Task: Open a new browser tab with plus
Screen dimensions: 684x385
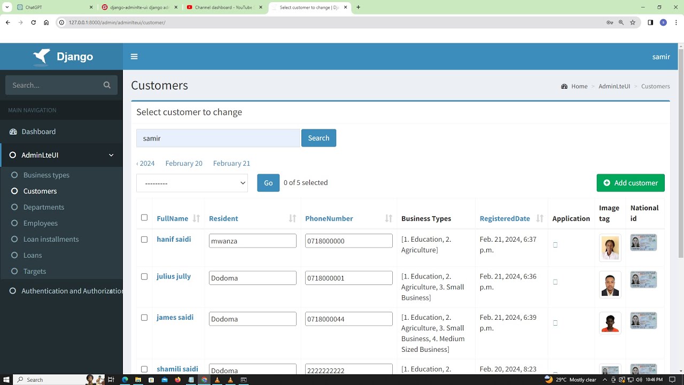Action: (x=358, y=7)
